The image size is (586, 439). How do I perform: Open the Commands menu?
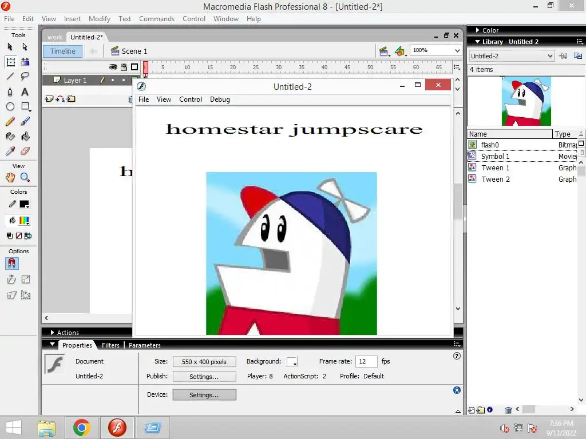pyautogui.click(x=157, y=19)
